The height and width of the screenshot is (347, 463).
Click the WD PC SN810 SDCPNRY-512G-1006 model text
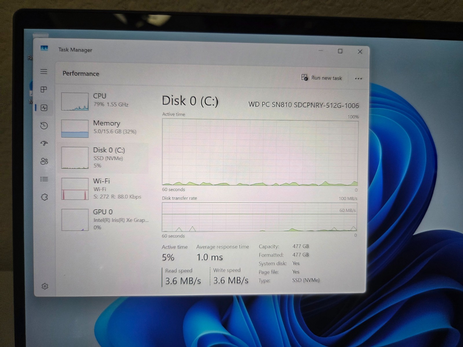pyautogui.click(x=304, y=105)
